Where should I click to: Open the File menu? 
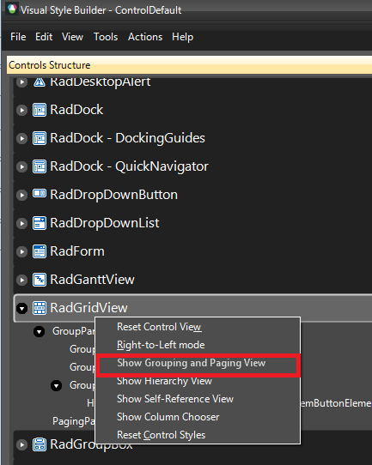18,37
